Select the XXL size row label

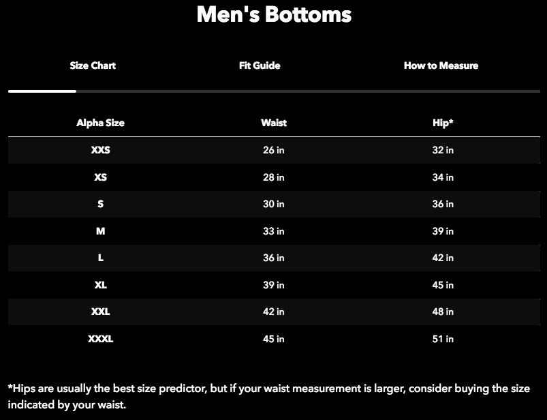[x=100, y=312]
